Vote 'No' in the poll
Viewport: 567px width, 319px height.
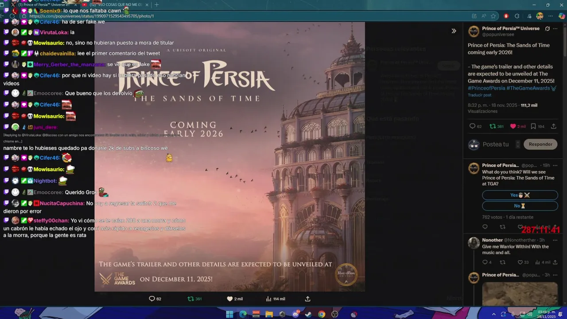[x=520, y=206]
